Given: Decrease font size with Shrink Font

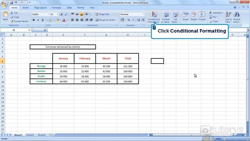Looking at the screenshot, I should (66, 14).
